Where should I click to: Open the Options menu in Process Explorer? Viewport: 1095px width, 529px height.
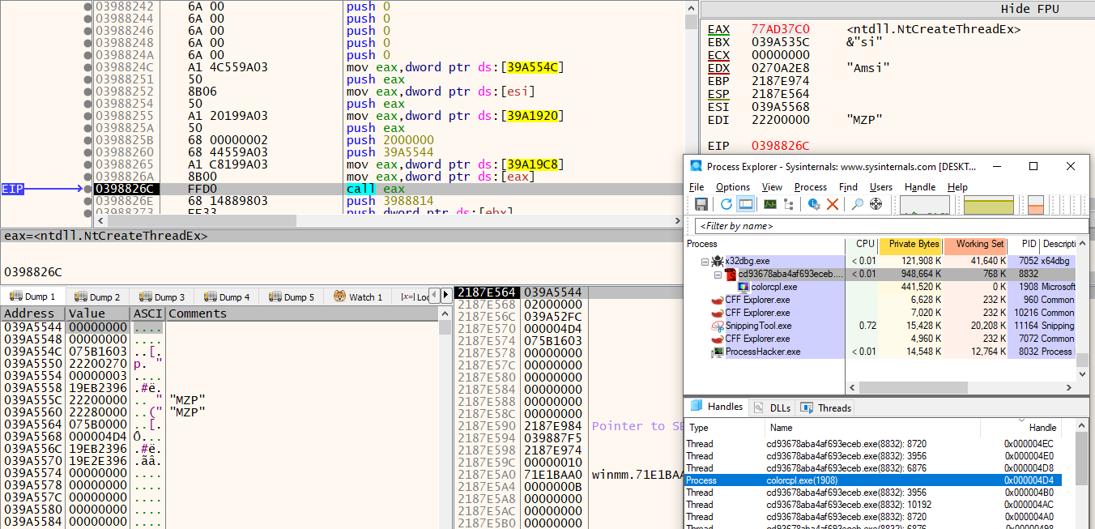[732, 187]
